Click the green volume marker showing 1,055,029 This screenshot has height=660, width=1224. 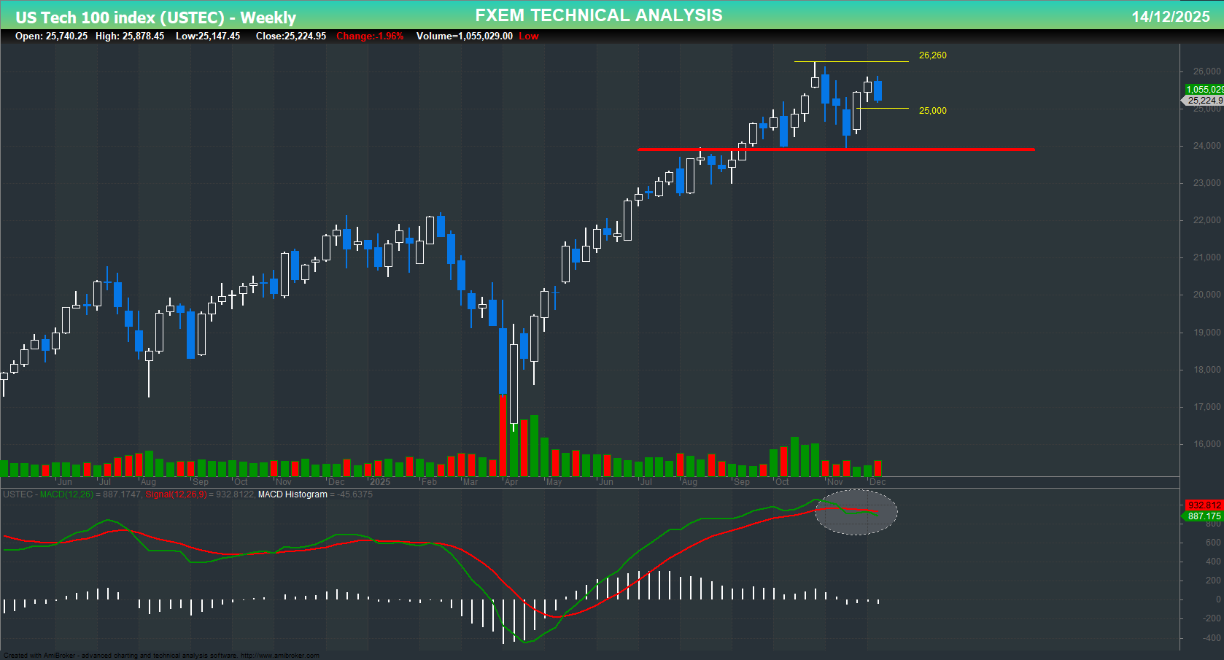1204,89
